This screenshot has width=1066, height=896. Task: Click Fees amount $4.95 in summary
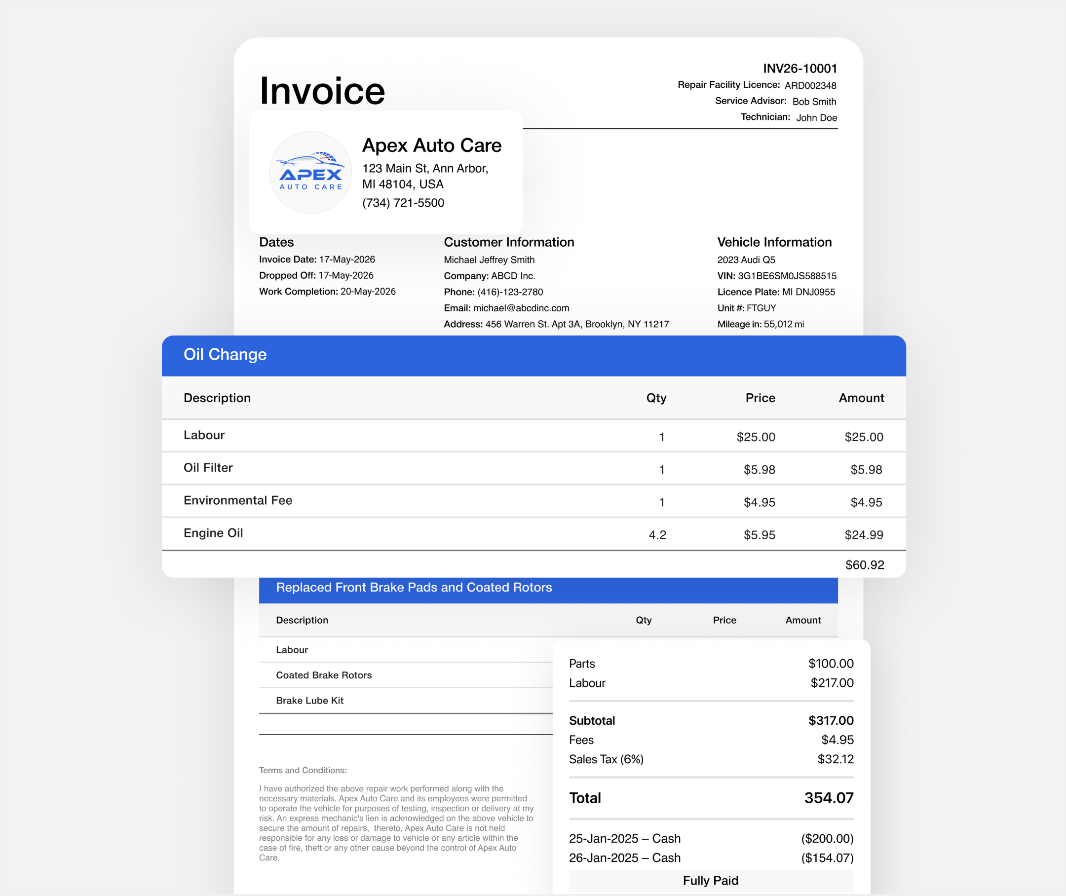(838, 740)
